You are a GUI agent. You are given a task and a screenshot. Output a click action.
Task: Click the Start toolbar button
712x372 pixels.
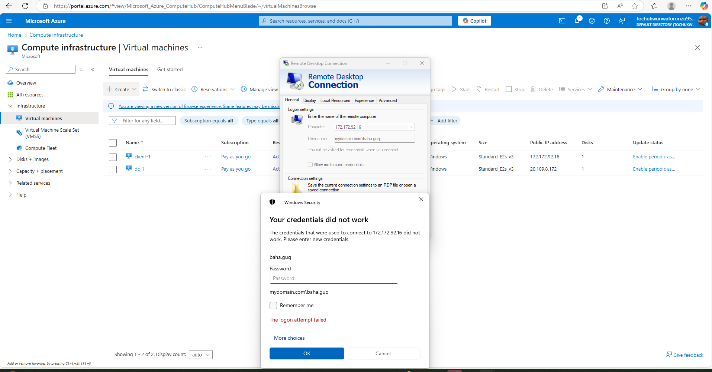click(461, 89)
